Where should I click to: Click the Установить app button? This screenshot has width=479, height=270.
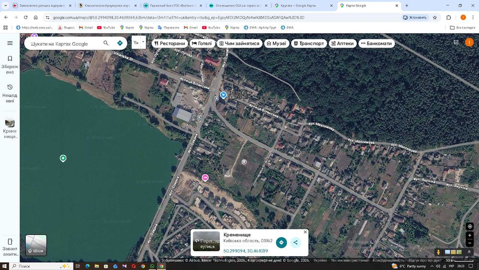click(415, 17)
